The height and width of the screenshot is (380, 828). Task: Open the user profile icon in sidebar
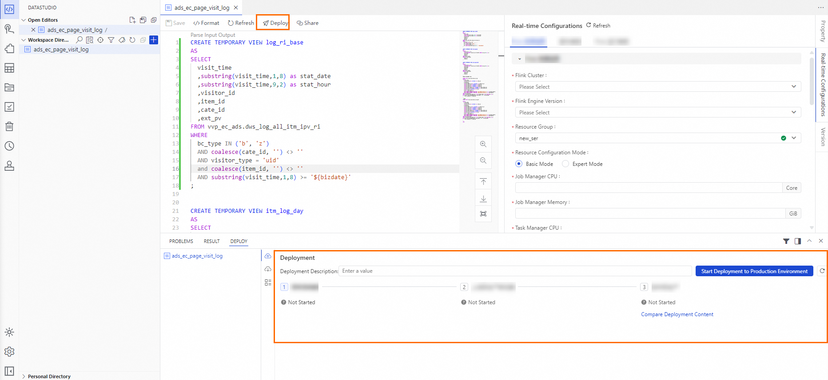pos(9,165)
